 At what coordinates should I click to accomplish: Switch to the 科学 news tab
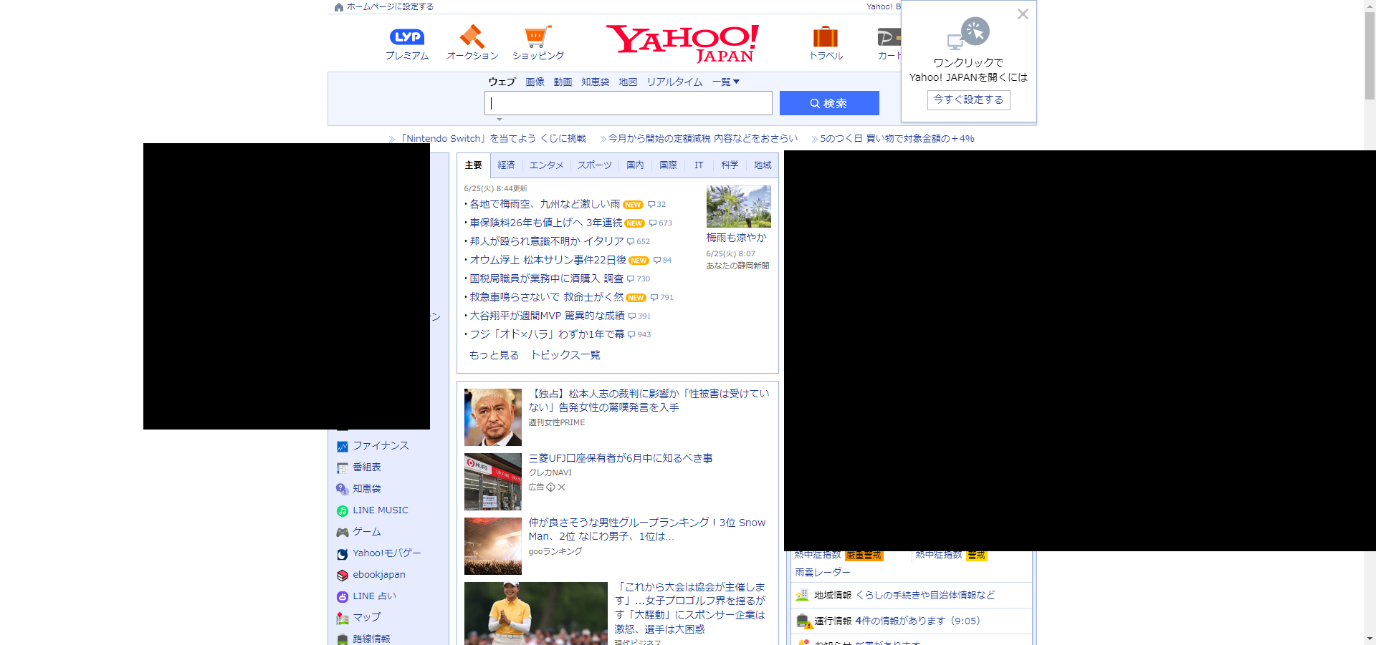coord(730,165)
